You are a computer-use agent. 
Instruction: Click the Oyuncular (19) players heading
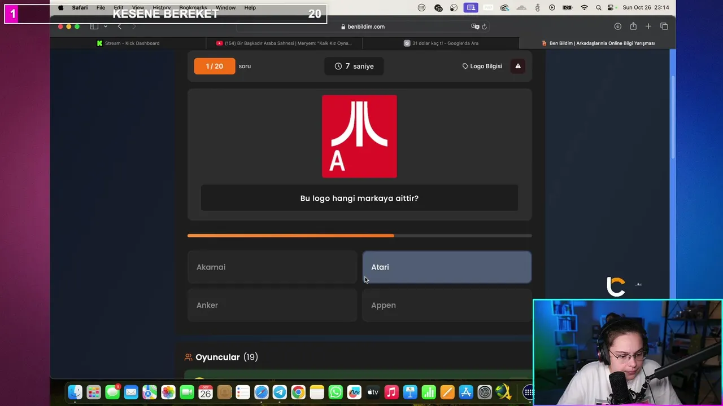(x=221, y=357)
